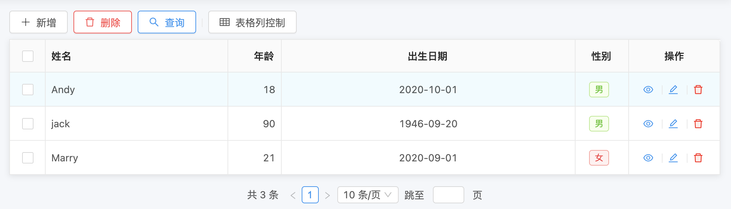Screen dimensions: 731x209
Task: Click the 跳至 page jump input field
Action: click(448, 195)
